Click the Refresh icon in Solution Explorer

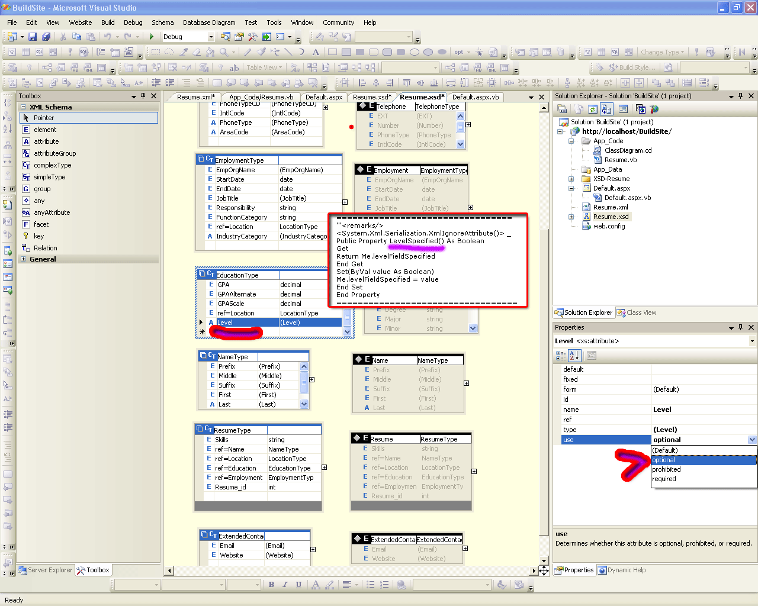pos(593,109)
